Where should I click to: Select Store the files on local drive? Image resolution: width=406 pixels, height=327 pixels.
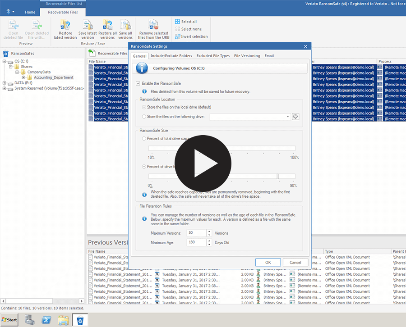144,107
